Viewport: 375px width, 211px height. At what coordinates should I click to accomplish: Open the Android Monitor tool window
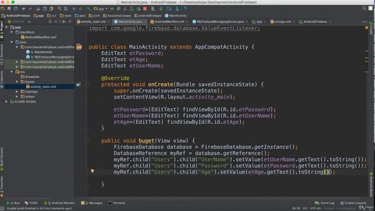[60, 203]
